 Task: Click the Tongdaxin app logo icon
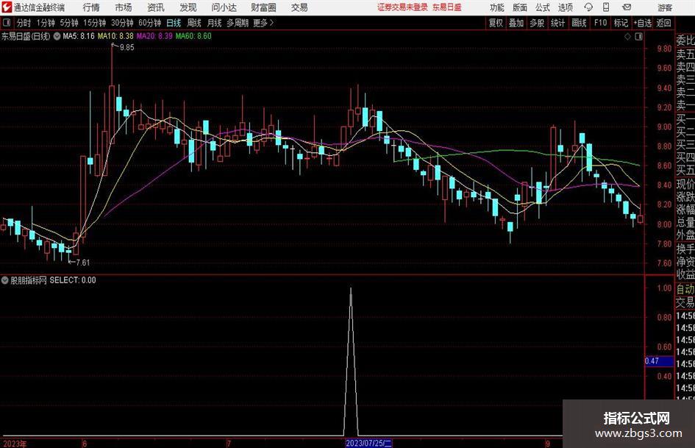click(x=7, y=7)
